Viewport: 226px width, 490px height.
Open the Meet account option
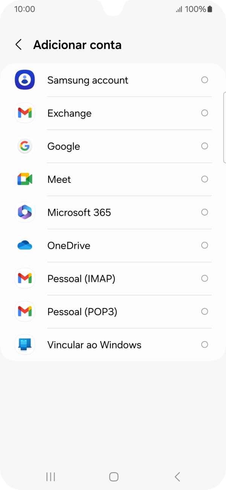click(x=113, y=179)
